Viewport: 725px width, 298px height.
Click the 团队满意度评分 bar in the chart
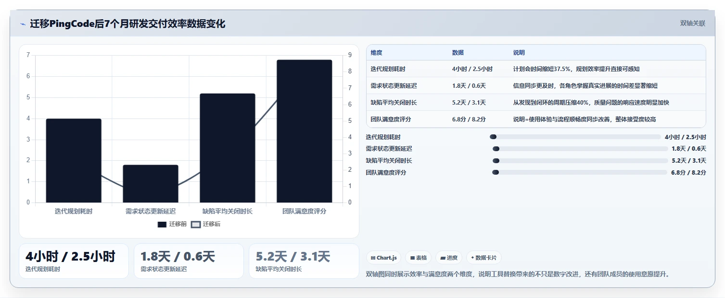[x=305, y=131]
